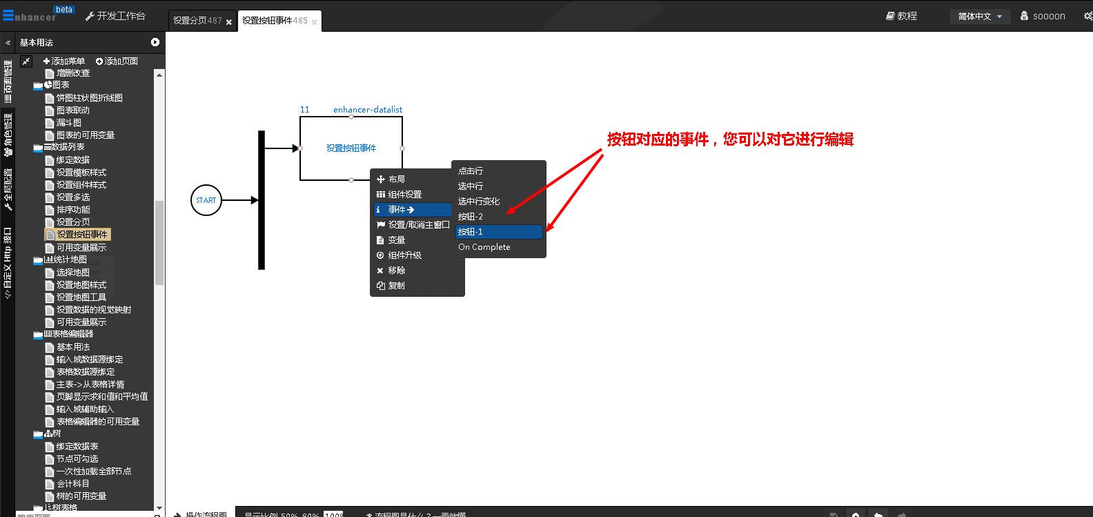The height and width of the screenshot is (517, 1093).
Task: Collapse the 图表 folder in tree
Action: (x=38, y=86)
